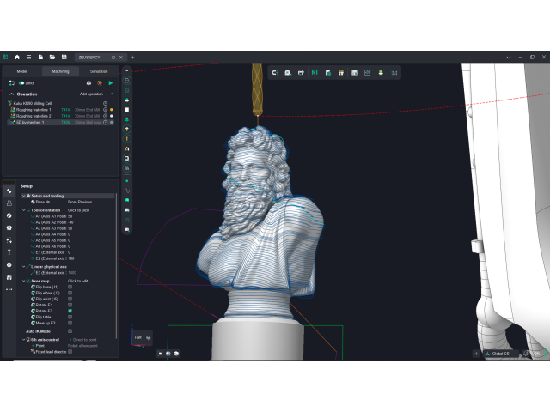Switch to the Simulation tab

(99, 71)
